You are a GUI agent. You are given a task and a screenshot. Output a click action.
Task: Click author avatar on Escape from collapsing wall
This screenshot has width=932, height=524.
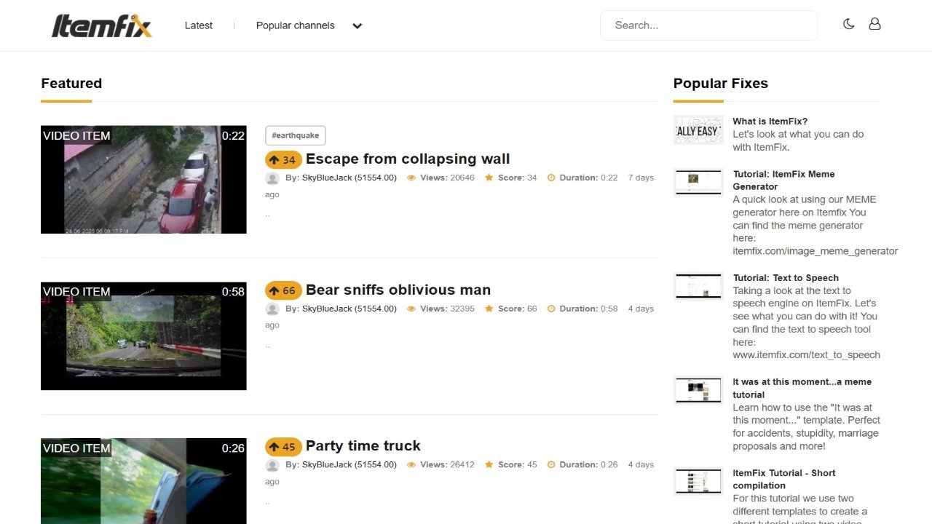click(272, 178)
